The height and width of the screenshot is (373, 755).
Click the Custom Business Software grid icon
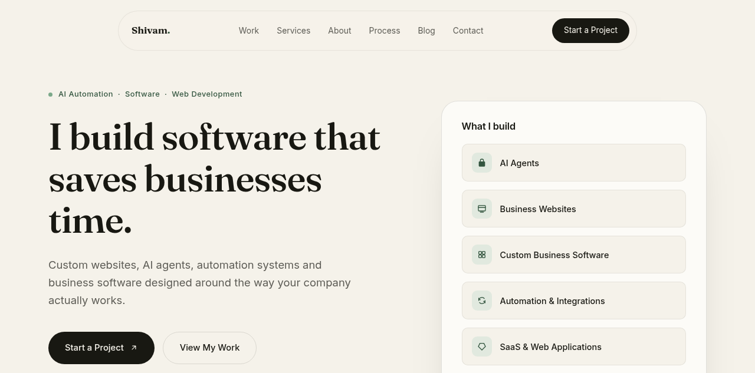tap(482, 255)
